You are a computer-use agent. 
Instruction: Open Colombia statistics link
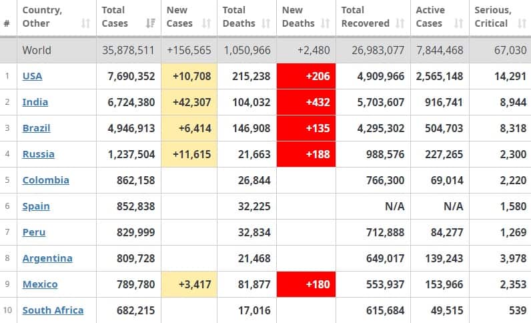46,180
